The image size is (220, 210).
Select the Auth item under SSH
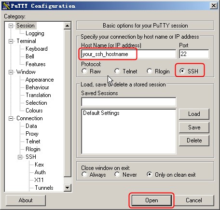click(40, 172)
